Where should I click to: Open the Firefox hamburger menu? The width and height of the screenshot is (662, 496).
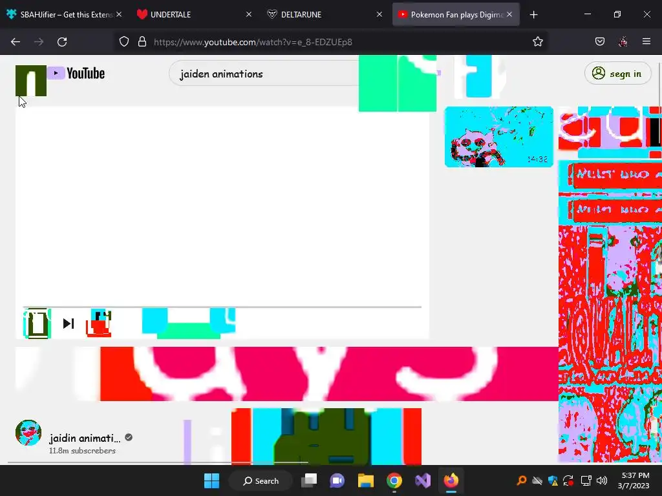click(646, 42)
